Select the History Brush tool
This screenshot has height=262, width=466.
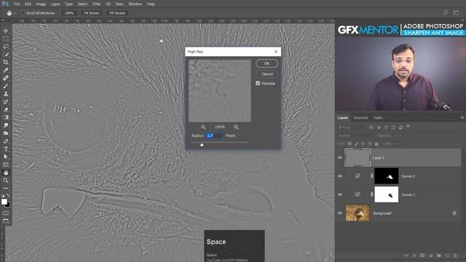click(x=6, y=102)
